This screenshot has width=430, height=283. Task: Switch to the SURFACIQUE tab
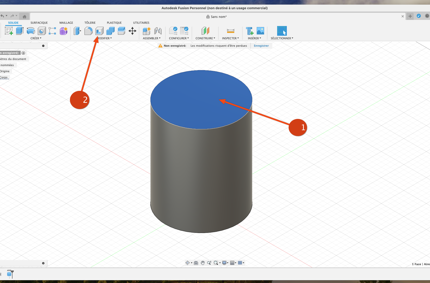pos(39,23)
